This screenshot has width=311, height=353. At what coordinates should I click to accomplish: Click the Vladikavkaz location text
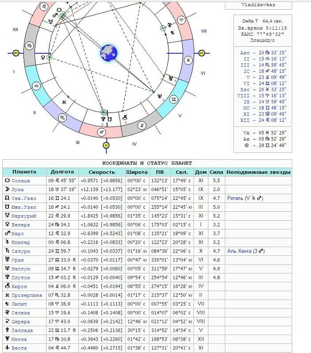258,4
